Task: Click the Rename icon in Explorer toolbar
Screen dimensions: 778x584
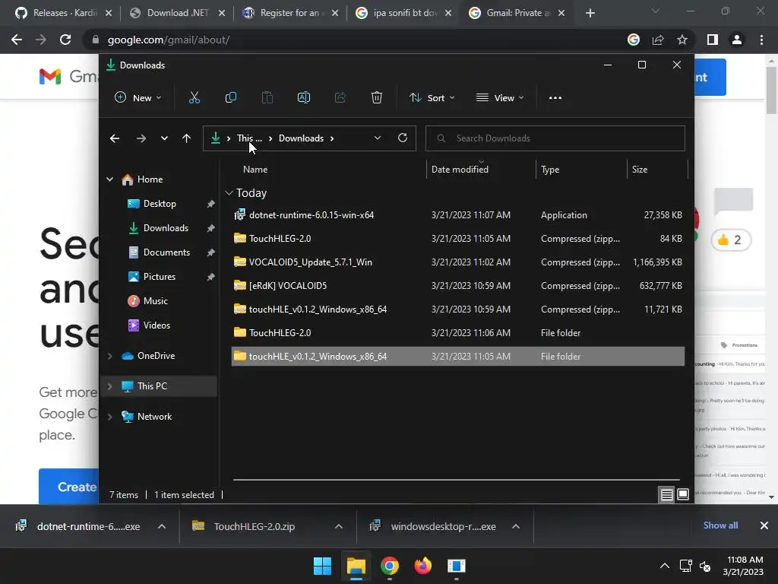Action: pyautogui.click(x=304, y=98)
